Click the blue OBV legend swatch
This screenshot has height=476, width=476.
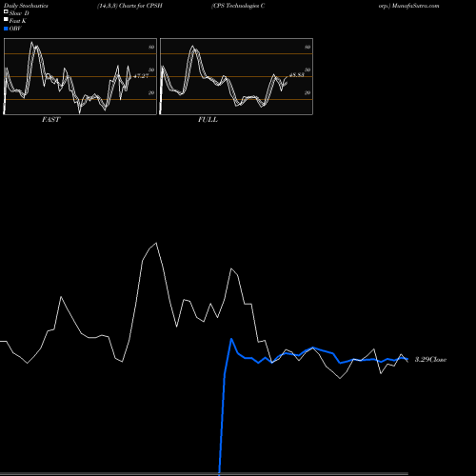6,29
